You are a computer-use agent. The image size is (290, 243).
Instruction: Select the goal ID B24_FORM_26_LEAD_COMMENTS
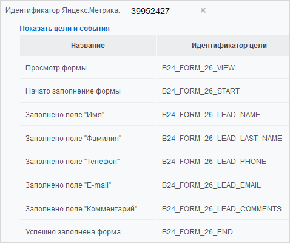(221, 209)
